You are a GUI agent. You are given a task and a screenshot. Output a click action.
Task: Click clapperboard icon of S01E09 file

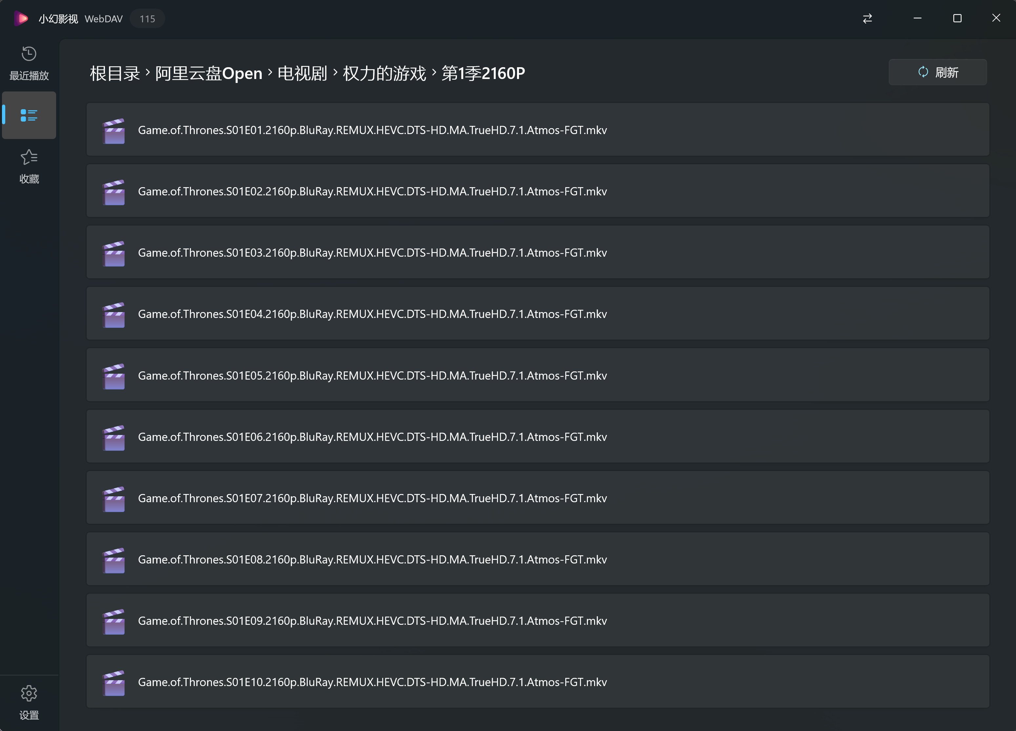point(113,621)
